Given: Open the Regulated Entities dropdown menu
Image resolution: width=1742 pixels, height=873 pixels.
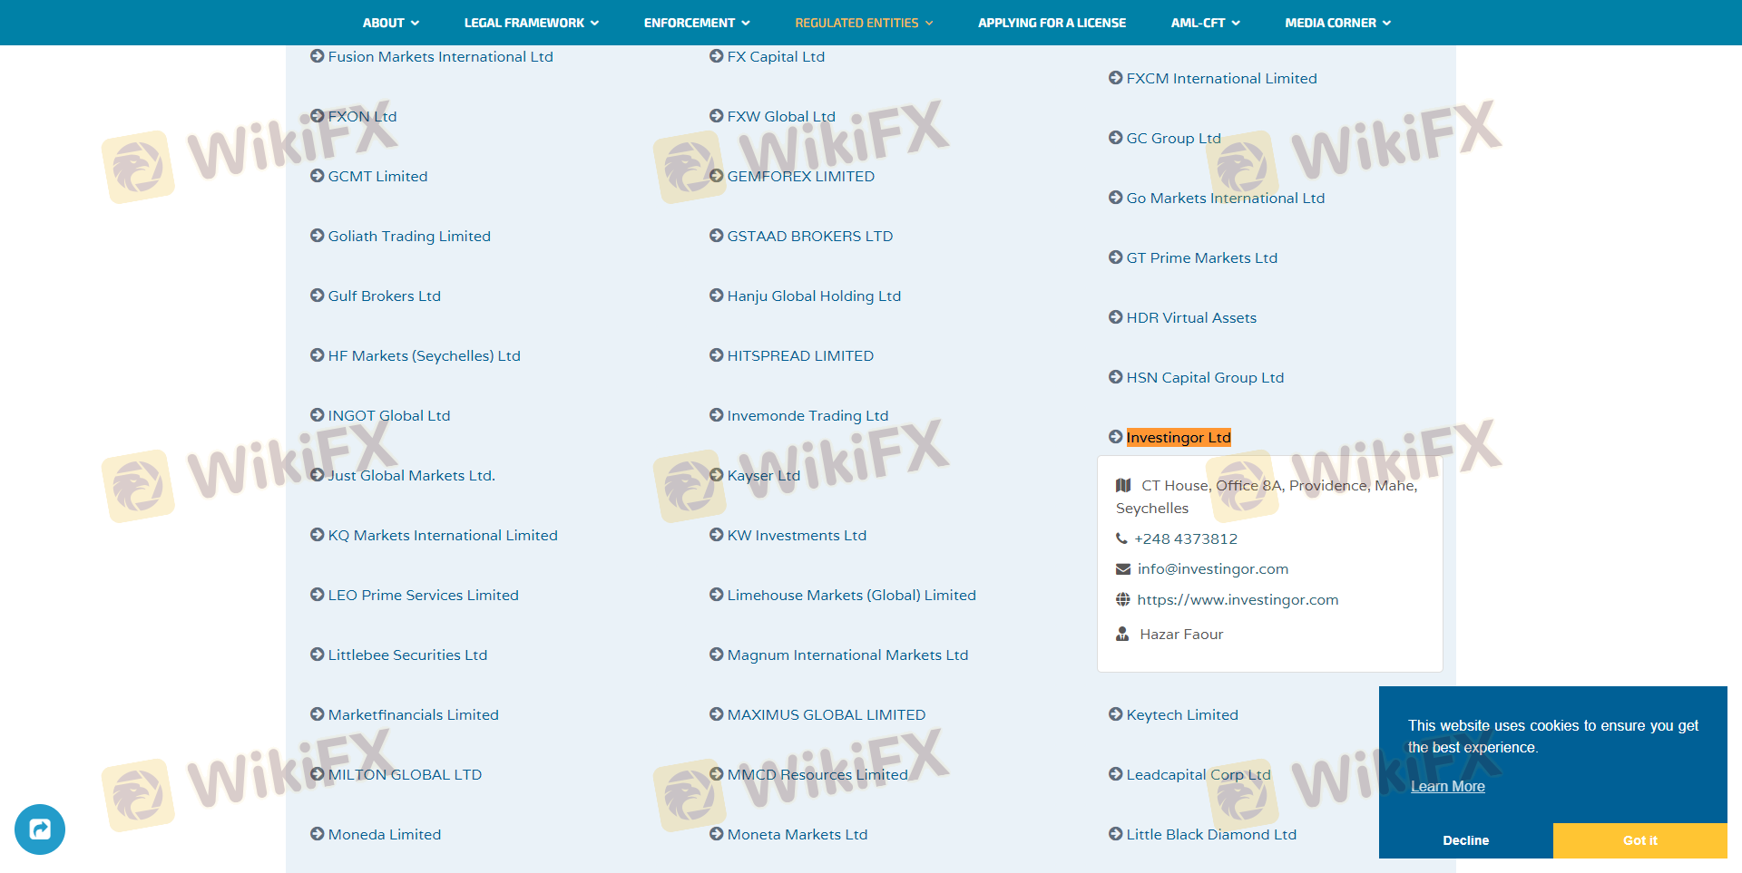Looking at the screenshot, I should click(864, 23).
